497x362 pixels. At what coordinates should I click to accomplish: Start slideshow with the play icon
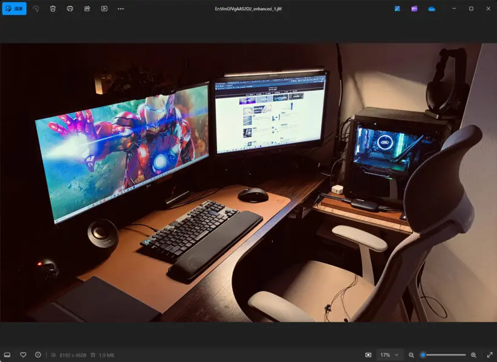[104, 8]
